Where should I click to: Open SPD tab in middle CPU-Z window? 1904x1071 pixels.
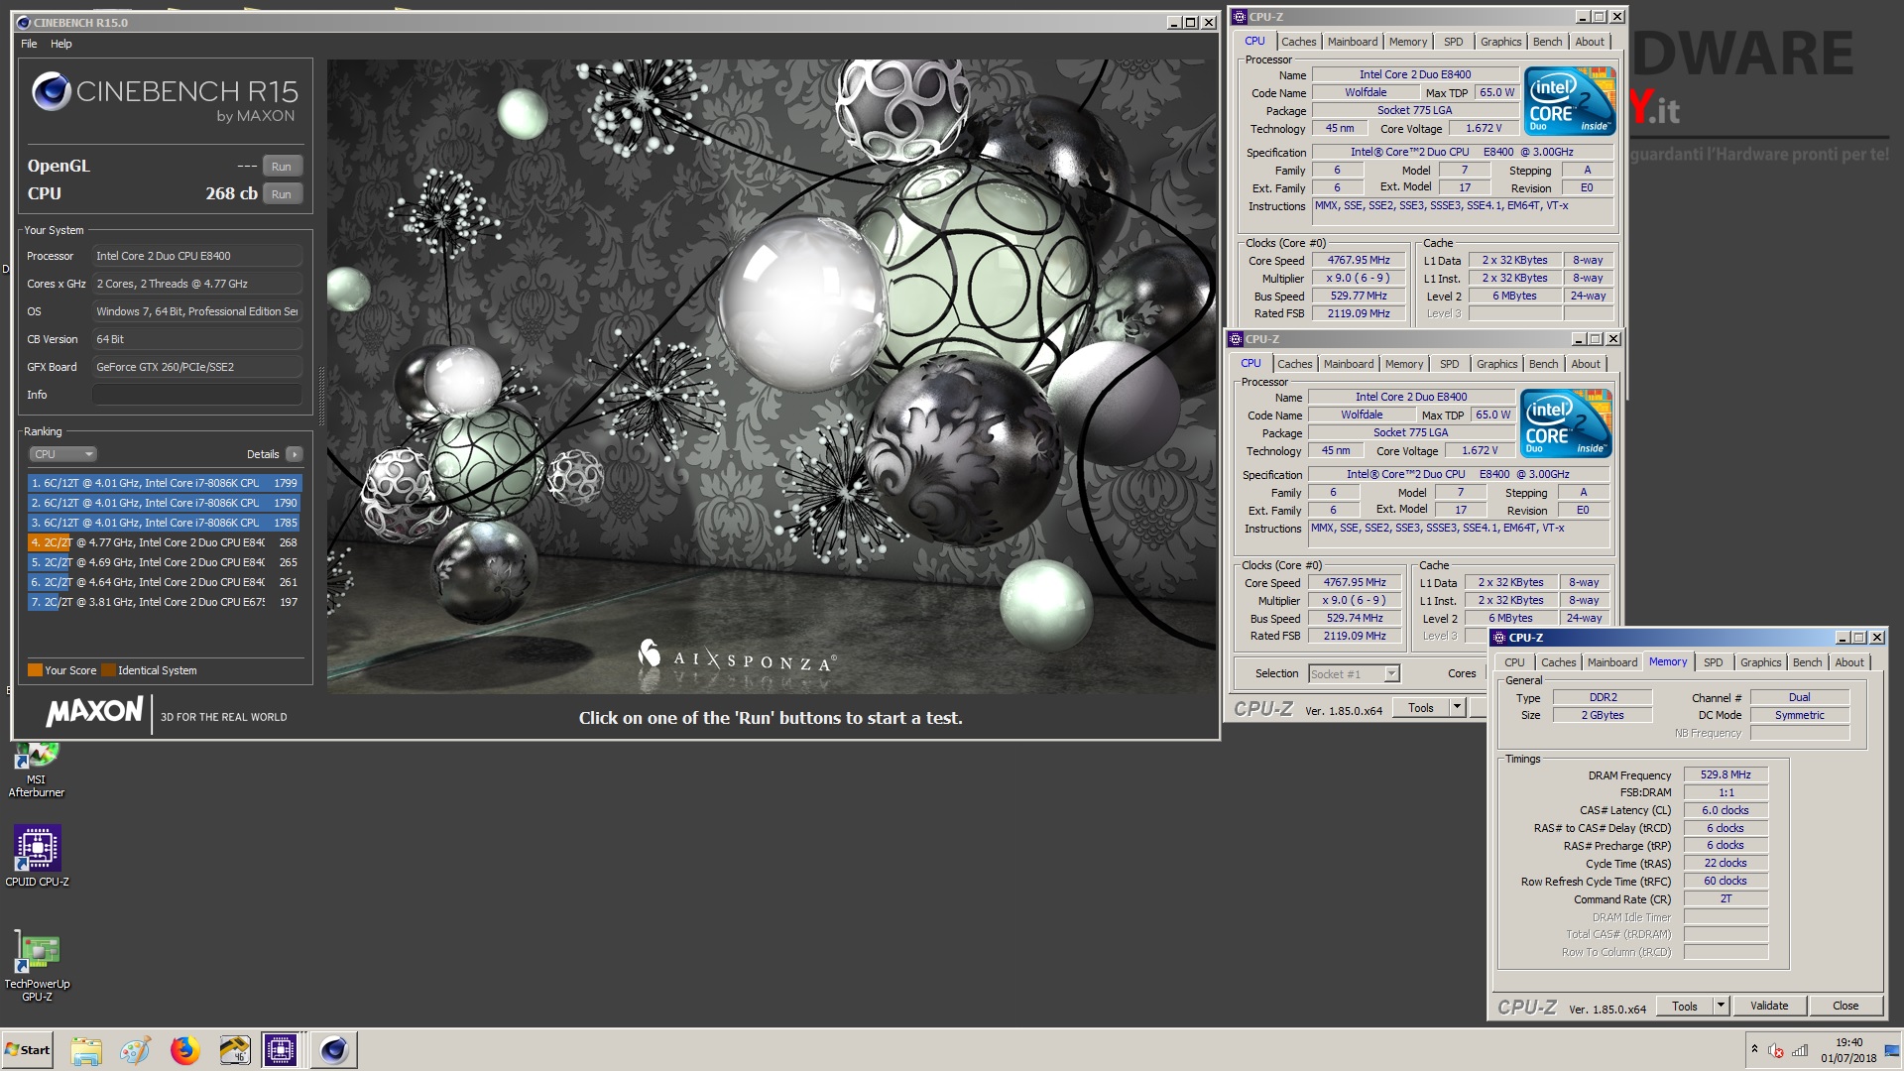[x=1449, y=364]
